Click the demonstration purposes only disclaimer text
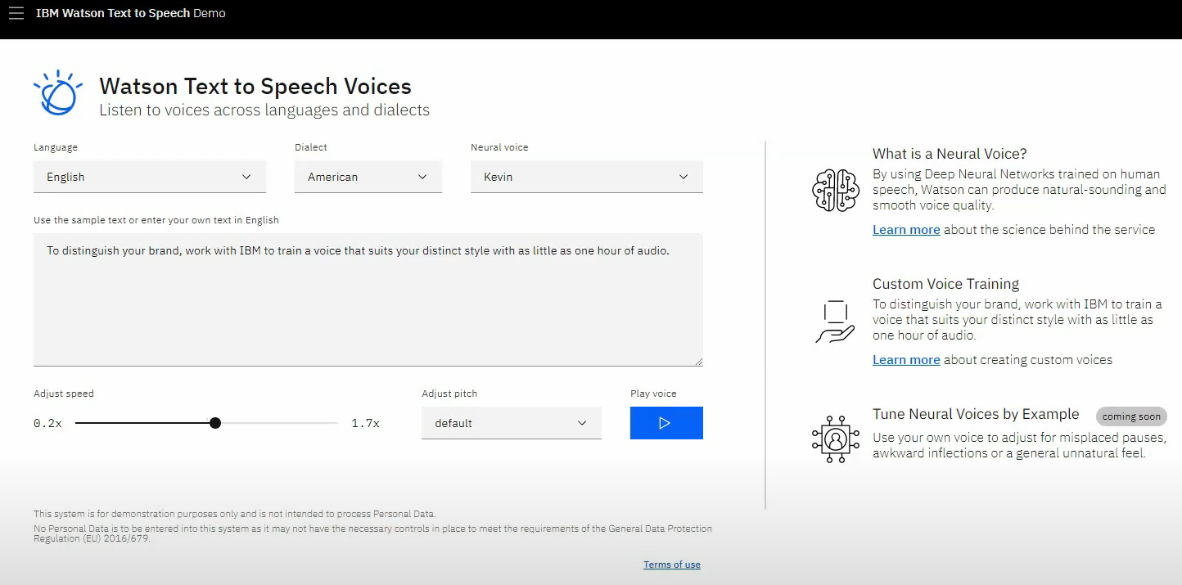Viewport: 1182px width, 585px height. coord(235,514)
